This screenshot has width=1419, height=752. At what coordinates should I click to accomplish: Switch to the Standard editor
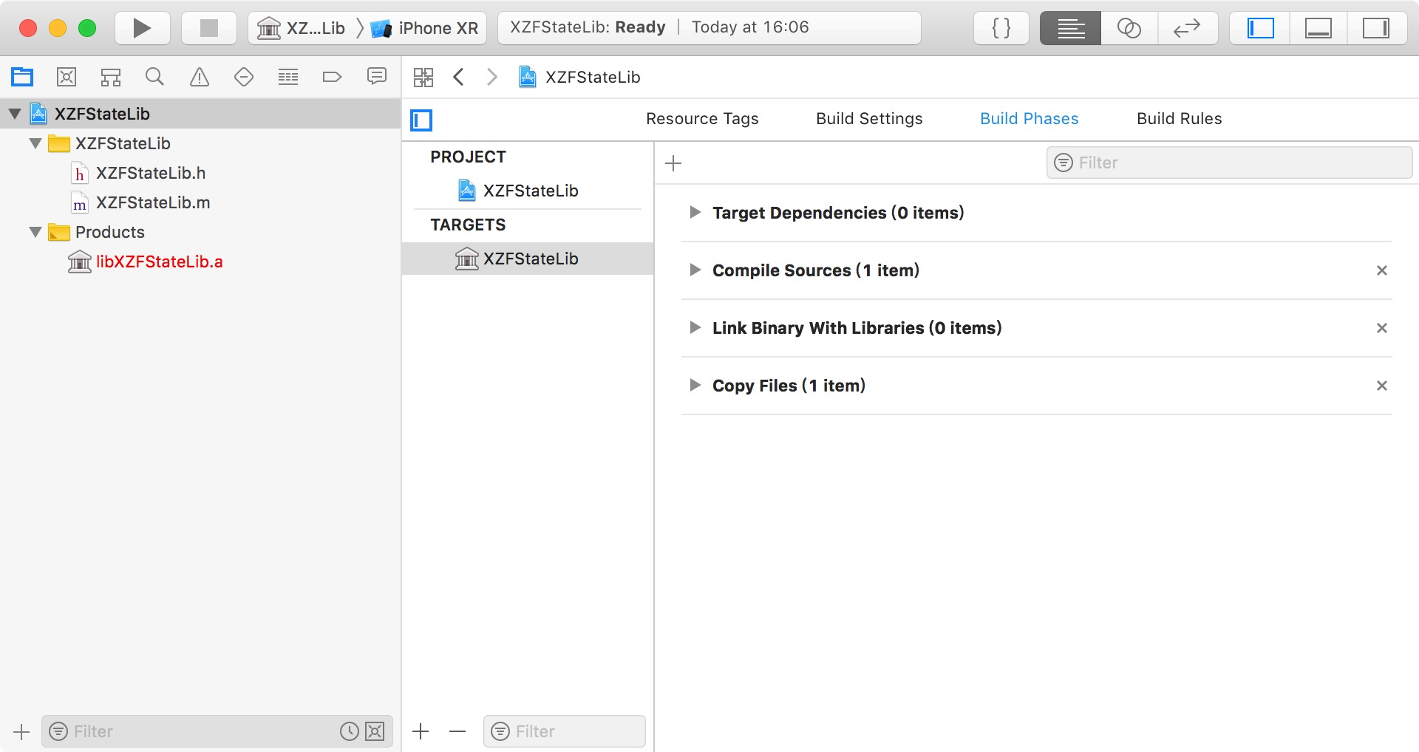pos(1070,28)
